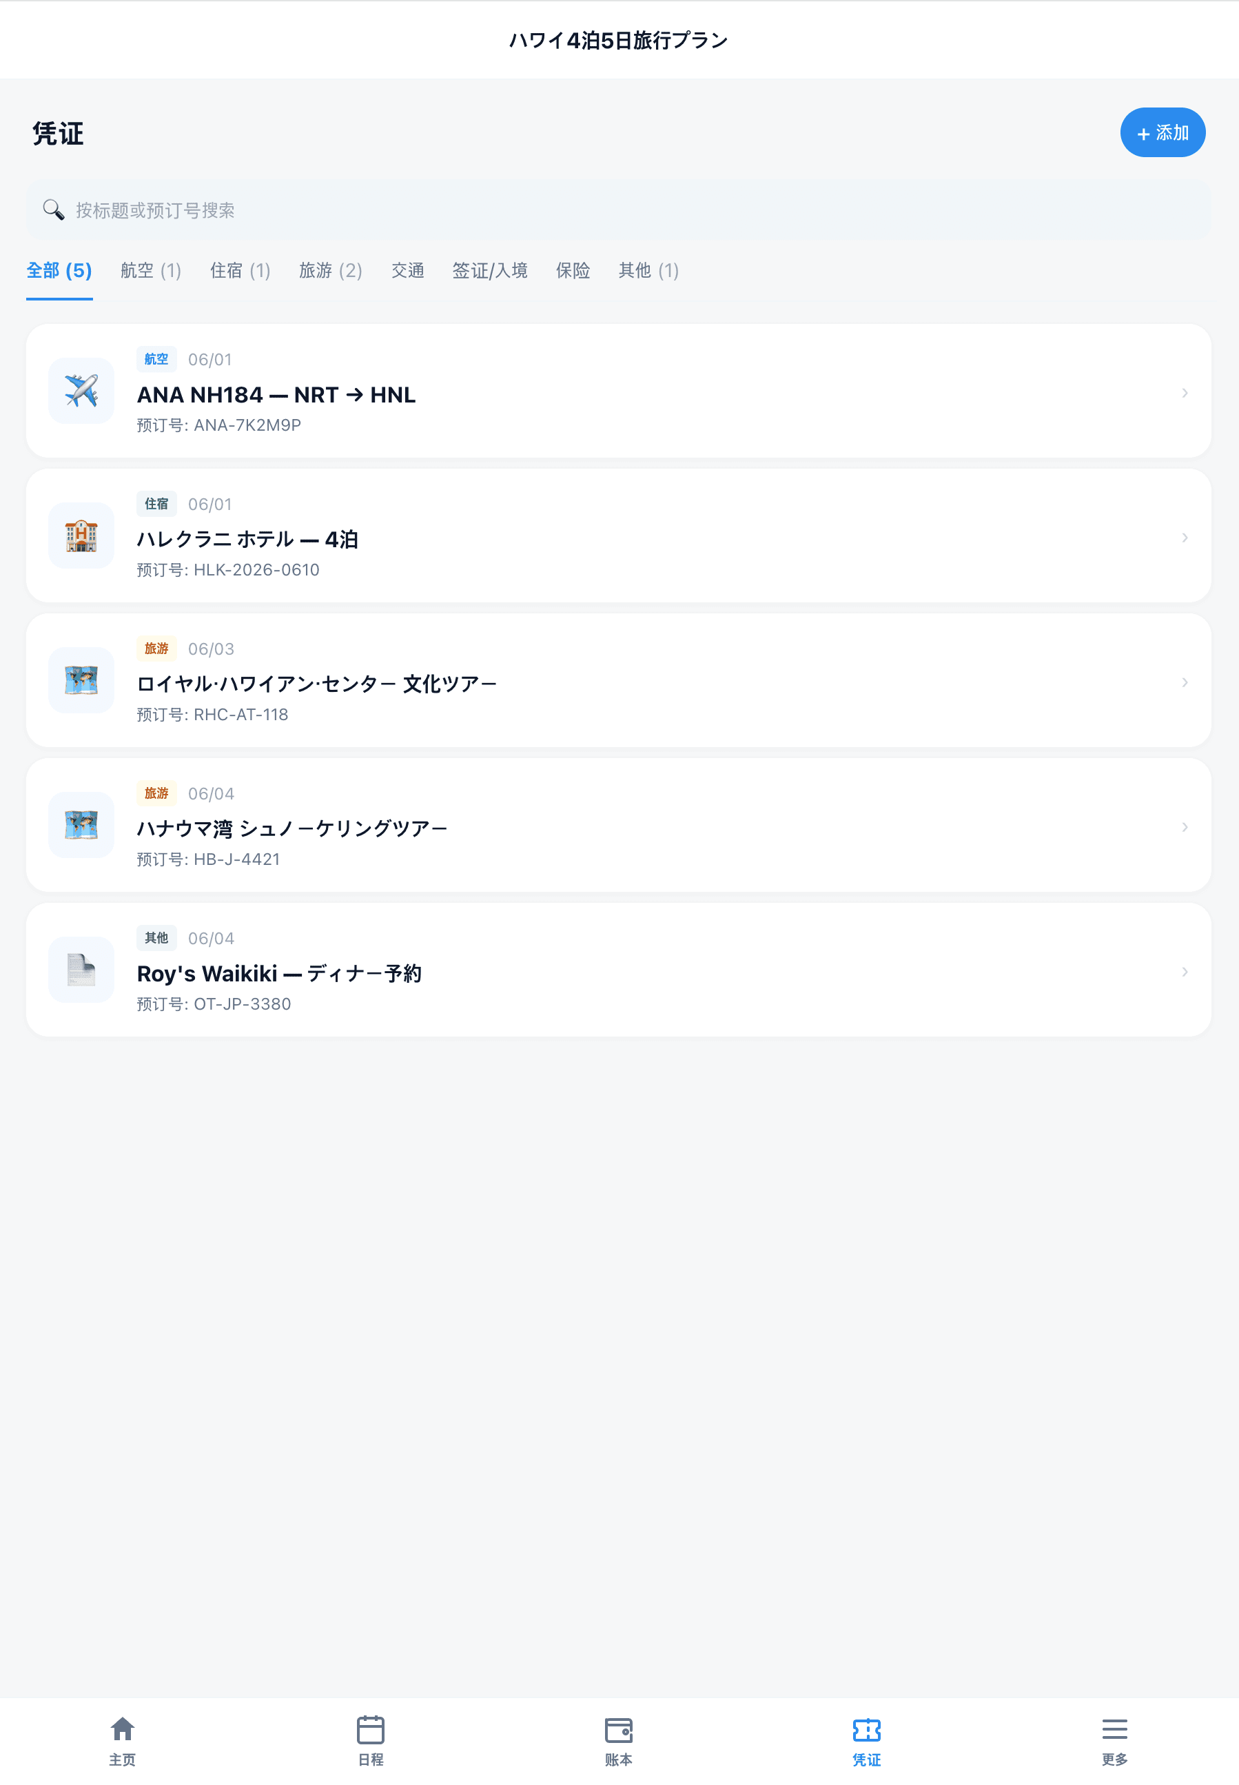This screenshot has height=1785, width=1239.
Task: Click the map icon on the ハナウマ湾 tour card
Action: [81, 826]
